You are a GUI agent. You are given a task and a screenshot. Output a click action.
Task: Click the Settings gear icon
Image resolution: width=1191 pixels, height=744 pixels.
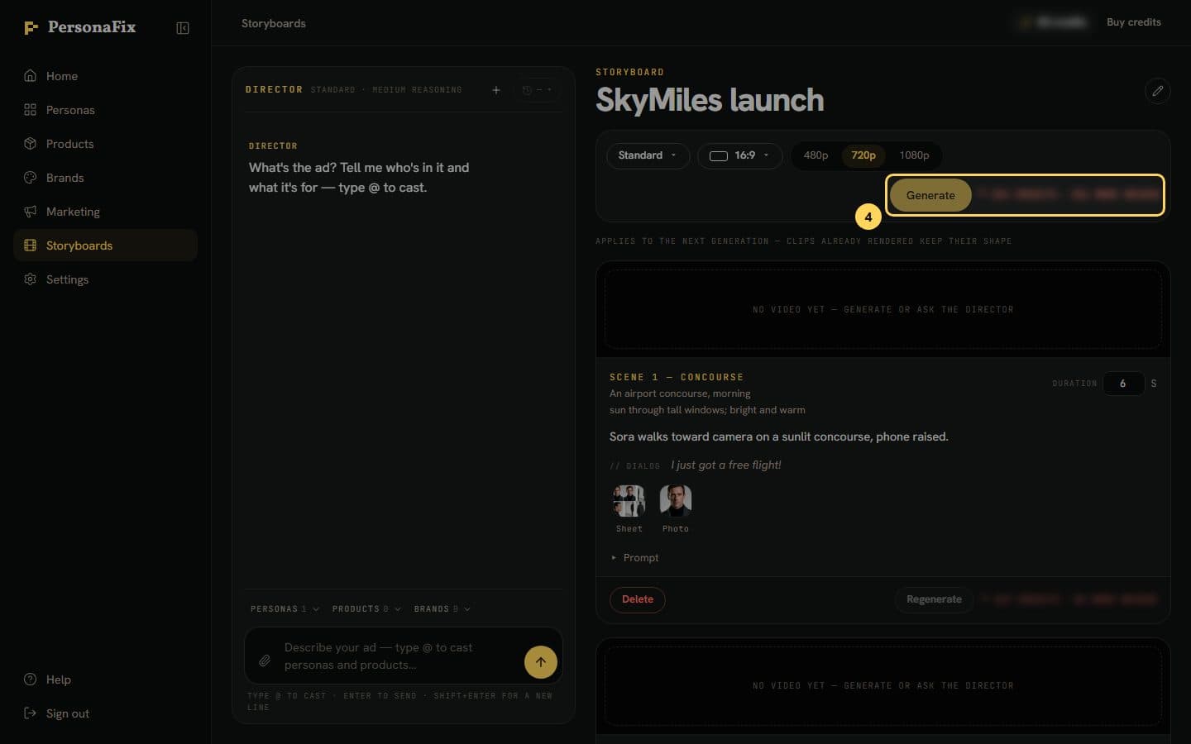click(x=31, y=279)
